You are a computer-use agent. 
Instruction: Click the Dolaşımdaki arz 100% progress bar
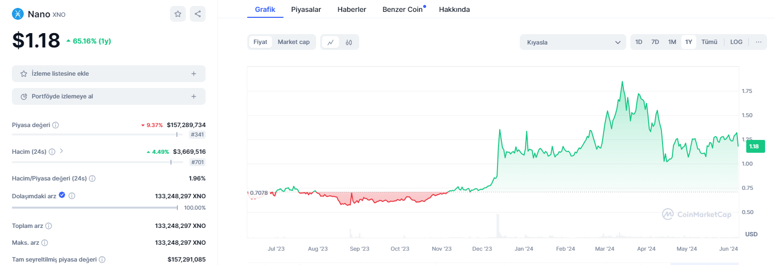pyautogui.click(x=95, y=208)
